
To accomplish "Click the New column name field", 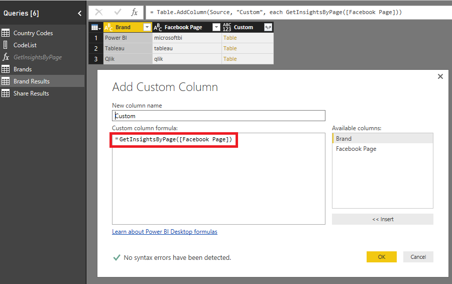I will point(218,116).
